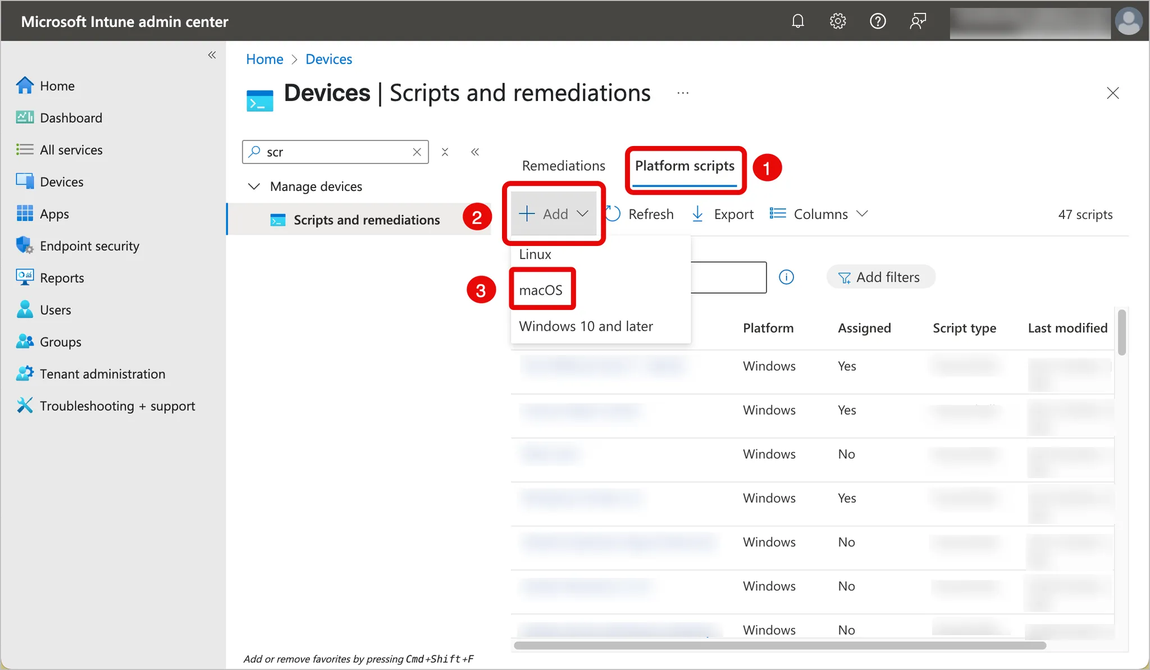The height and width of the screenshot is (670, 1150).
Task: Open the notifications bell icon
Action: coord(797,21)
